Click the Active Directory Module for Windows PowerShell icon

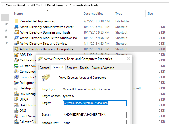pyautogui.click(x=16, y=38)
